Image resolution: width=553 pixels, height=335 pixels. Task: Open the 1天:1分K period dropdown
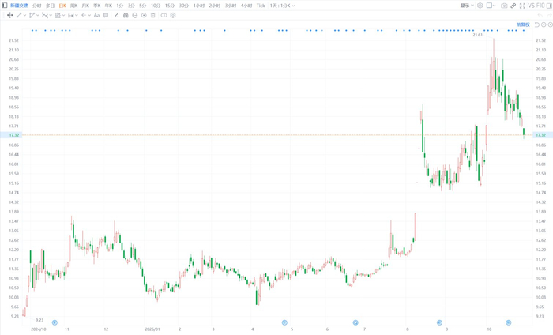282,6
